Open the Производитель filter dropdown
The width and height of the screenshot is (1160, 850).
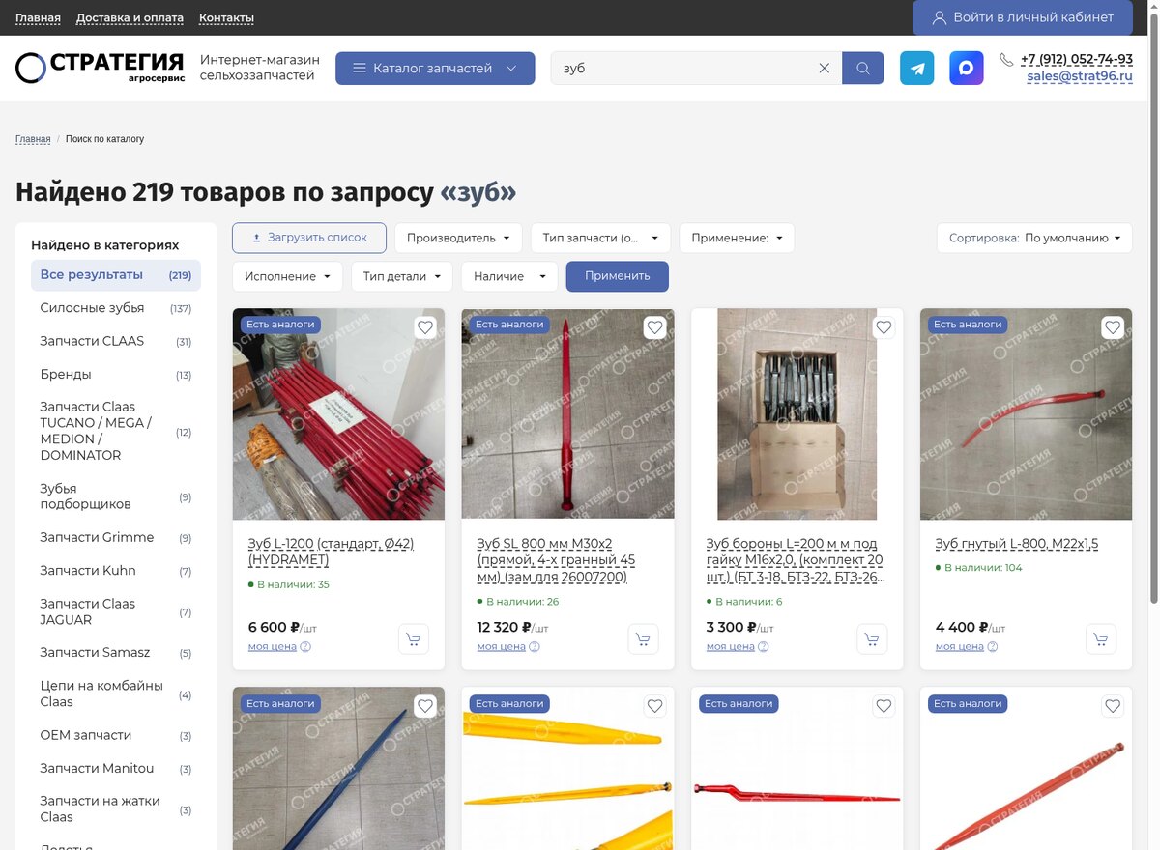pyautogui.click(x=458, y=238)
